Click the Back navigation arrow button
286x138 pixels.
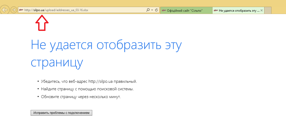(x=5, y=10)
